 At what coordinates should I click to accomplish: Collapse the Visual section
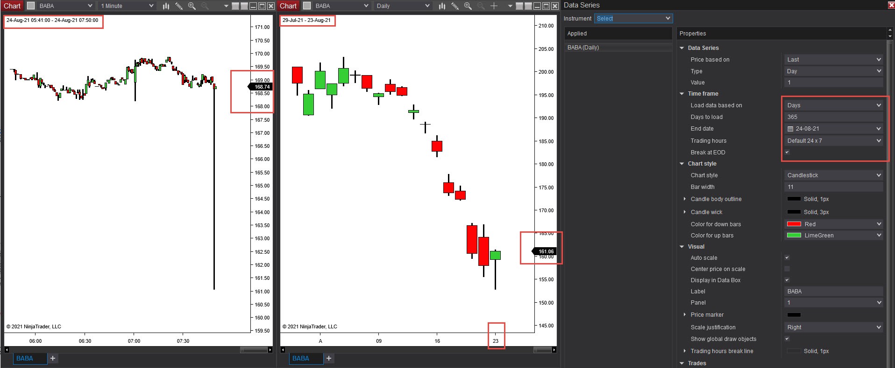point(682,247)
